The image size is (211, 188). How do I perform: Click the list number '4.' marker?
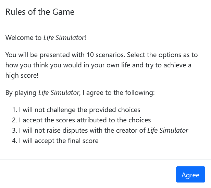coord(15,141)
